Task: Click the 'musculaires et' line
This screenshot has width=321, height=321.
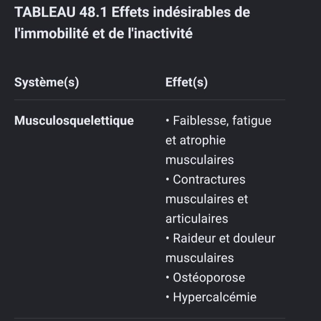Action: click(207, 199)
